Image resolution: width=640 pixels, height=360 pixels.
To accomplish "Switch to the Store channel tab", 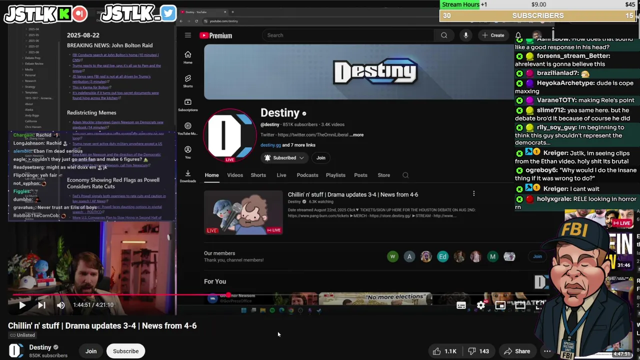I will (x=383, y=175).
